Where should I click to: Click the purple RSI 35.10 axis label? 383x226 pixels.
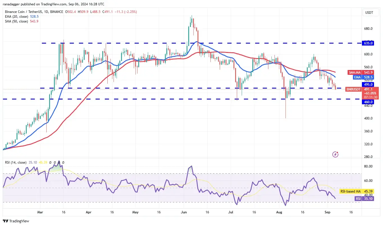tap(368, 198)
